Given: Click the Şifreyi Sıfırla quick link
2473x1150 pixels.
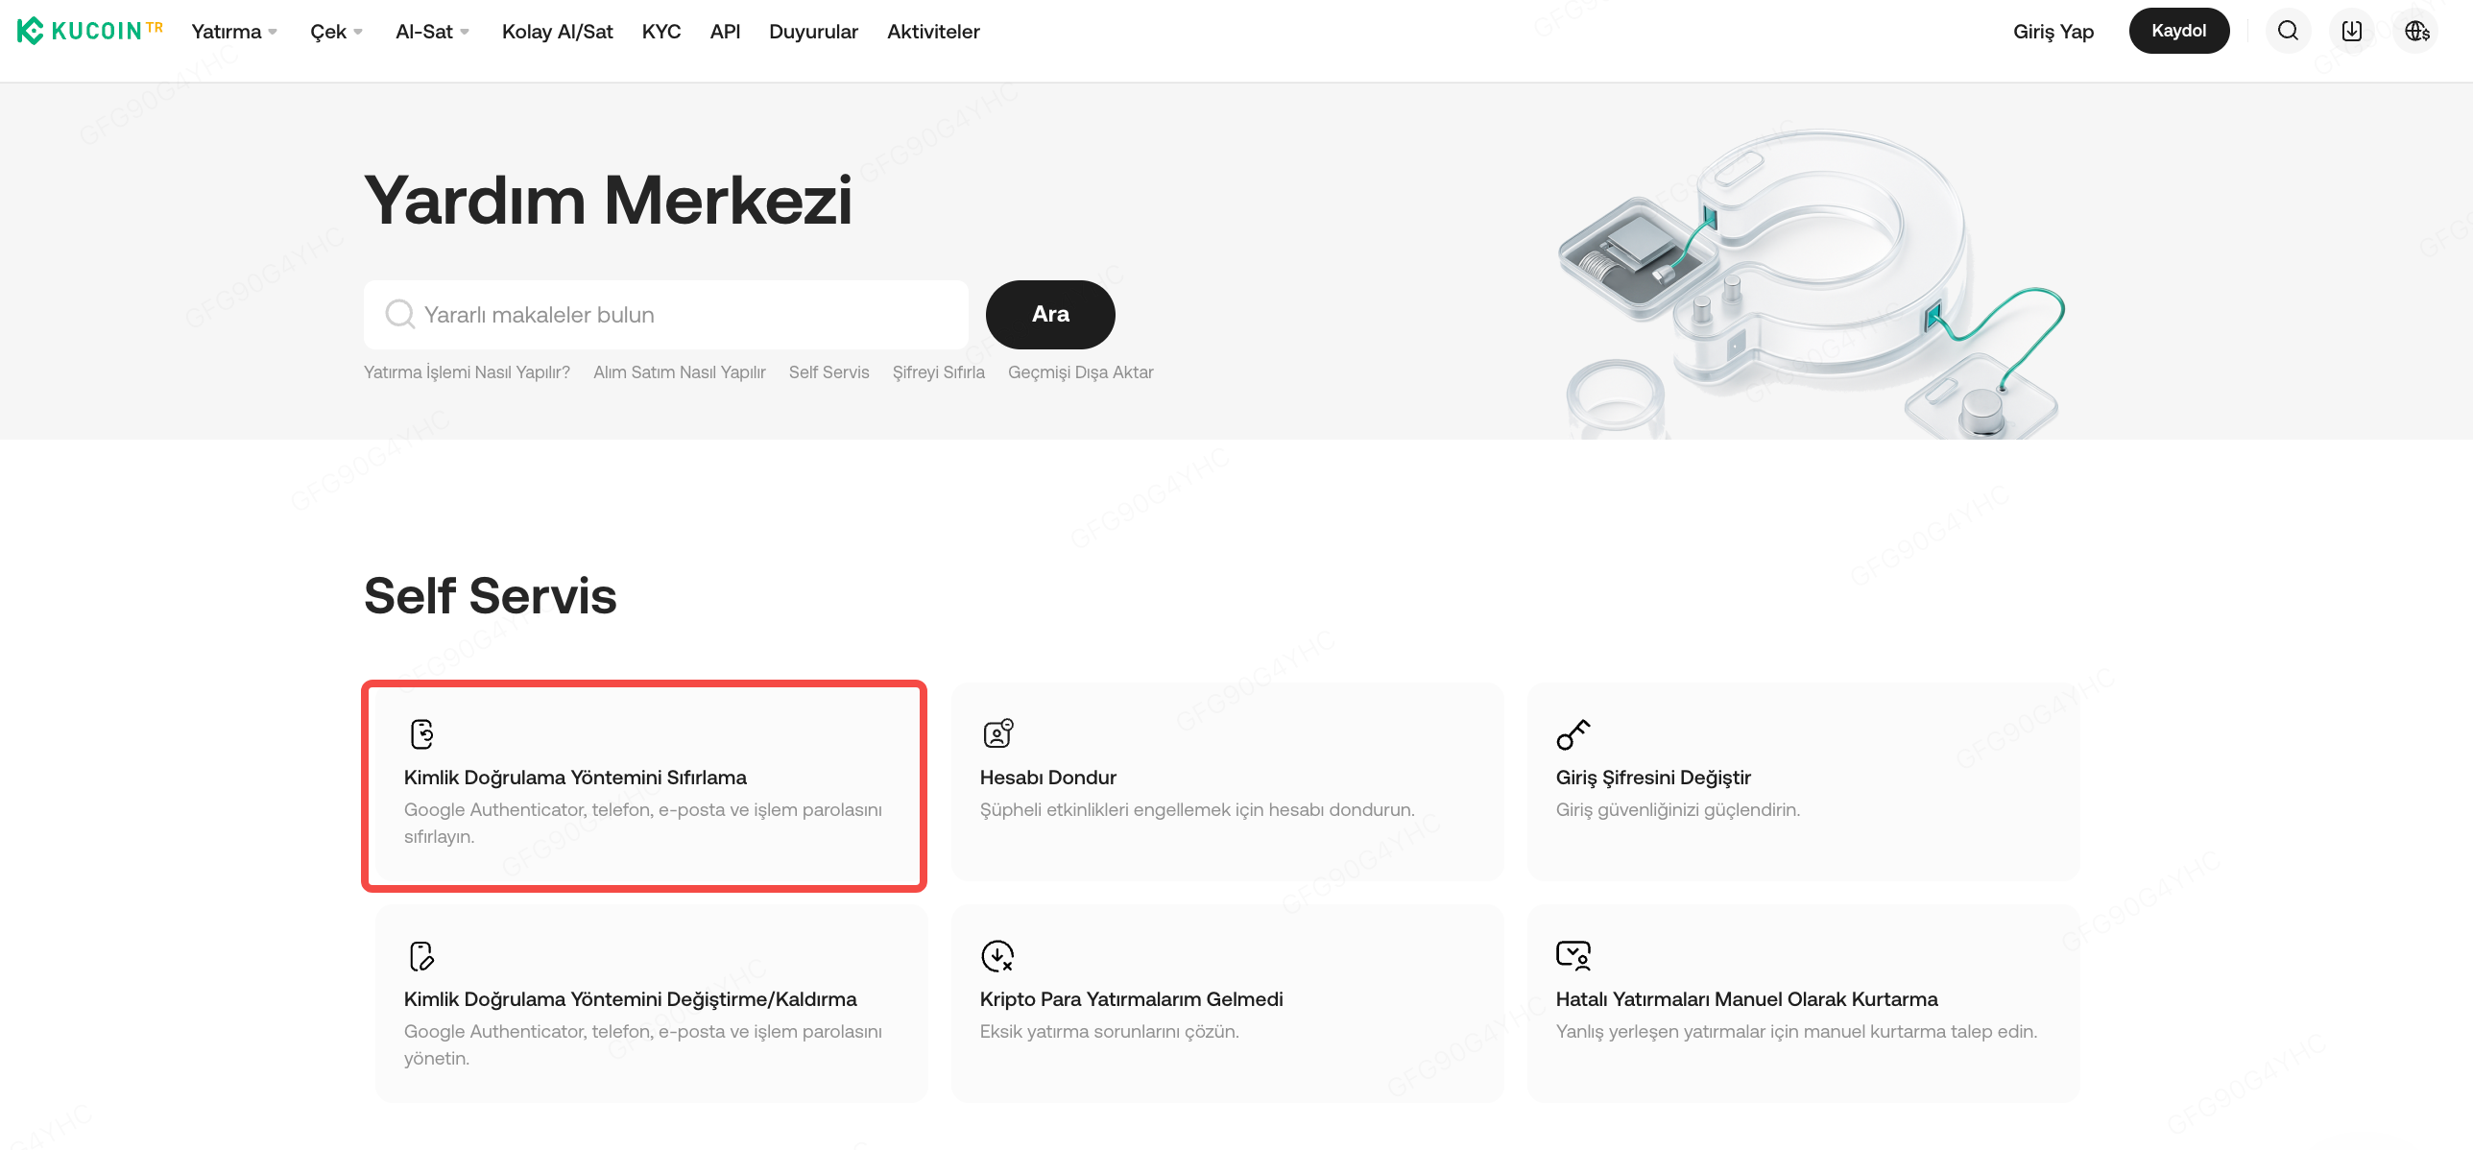Looking at the screenshot, I should 938,372.
